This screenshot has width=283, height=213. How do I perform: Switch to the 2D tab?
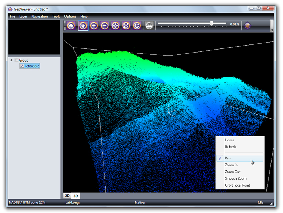click(x=67, y=196)
